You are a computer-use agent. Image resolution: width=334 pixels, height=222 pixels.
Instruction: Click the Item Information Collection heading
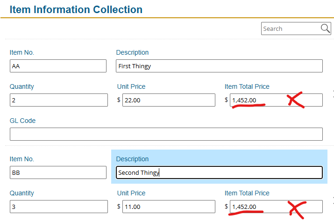point(76,10)
